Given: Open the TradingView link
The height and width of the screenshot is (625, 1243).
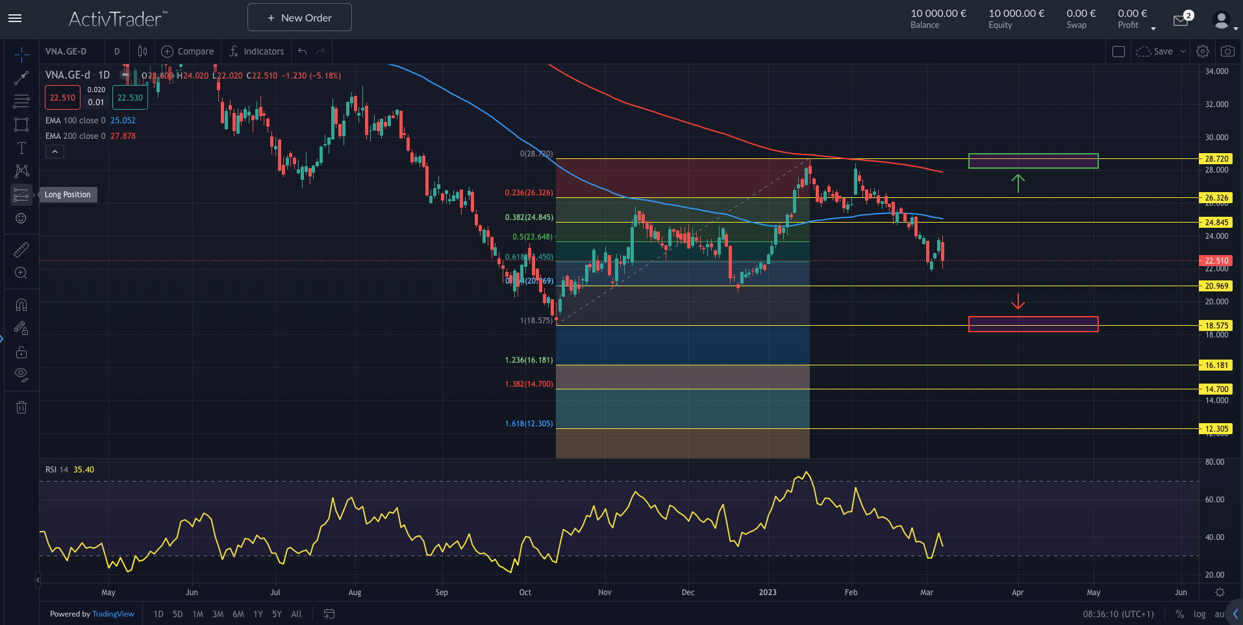Looking at the screenshot, I should click(x=113, y=614).
